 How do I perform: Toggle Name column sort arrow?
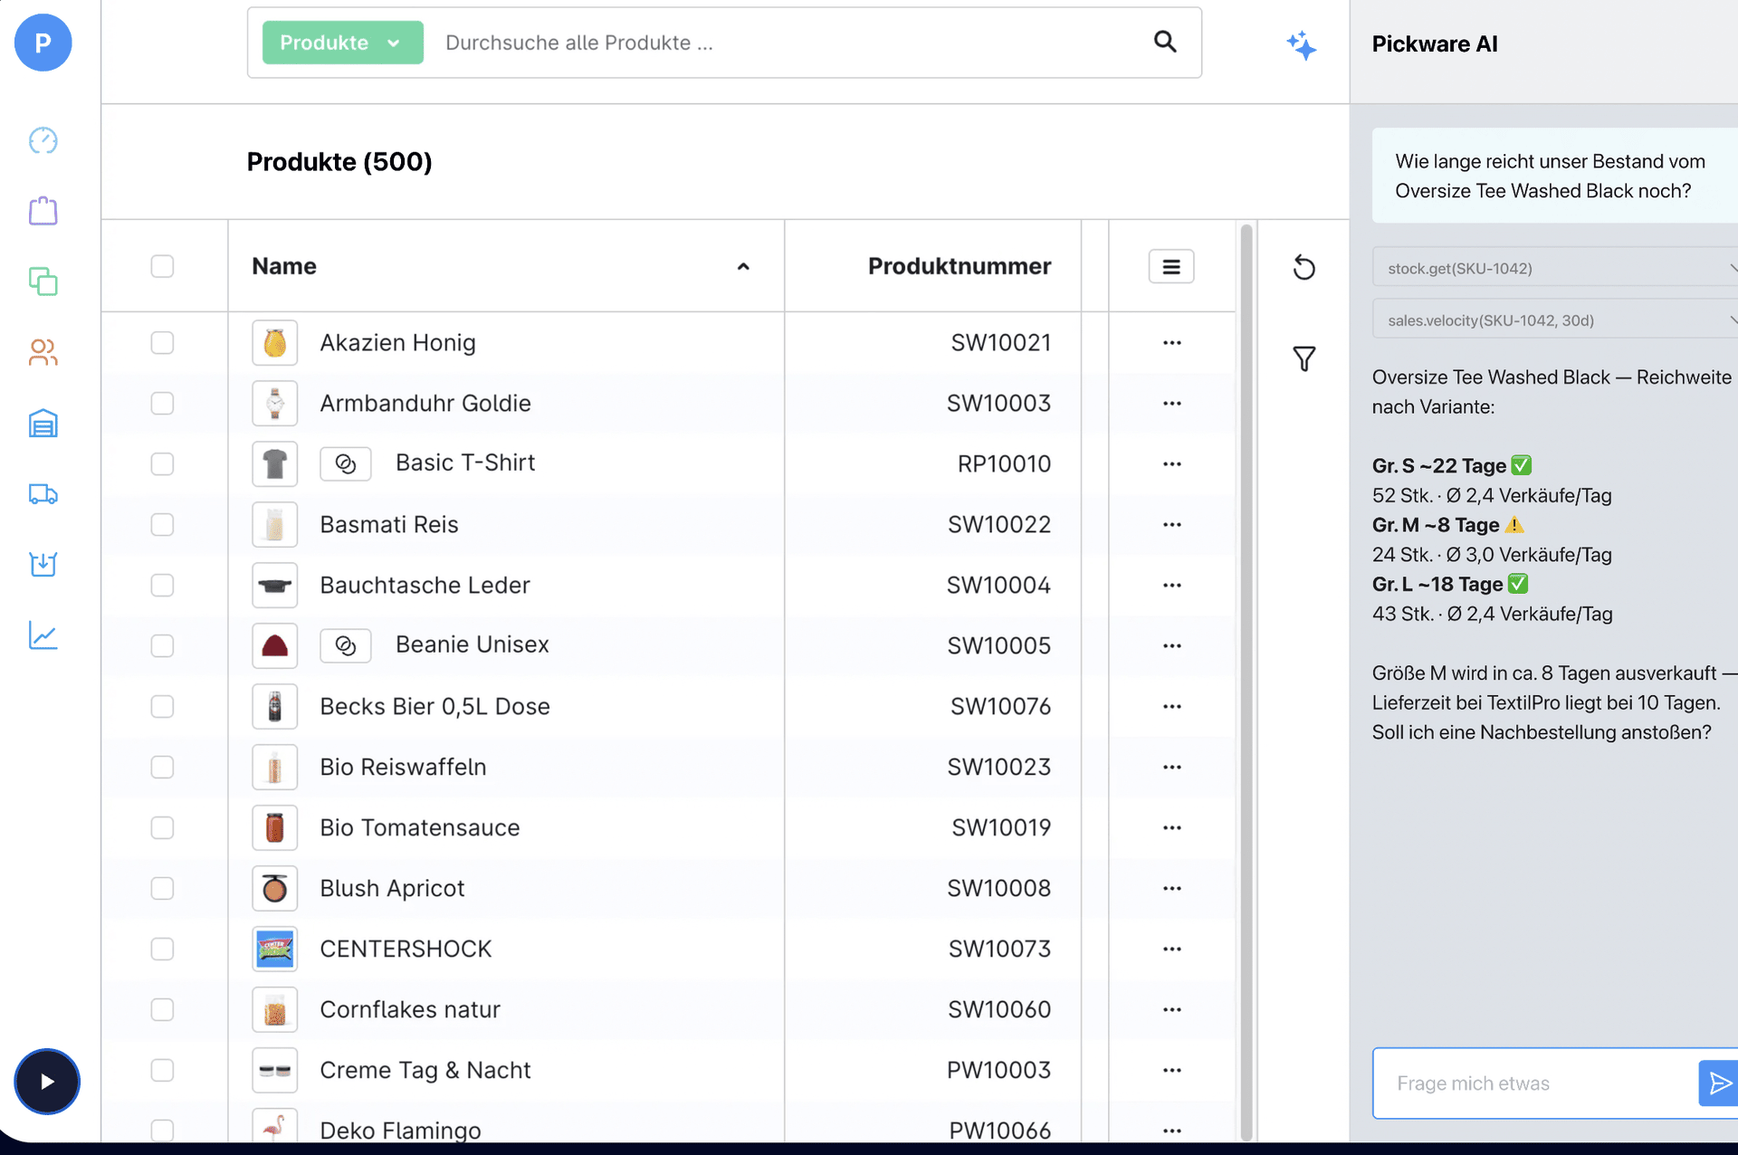[x=743, y=266]
